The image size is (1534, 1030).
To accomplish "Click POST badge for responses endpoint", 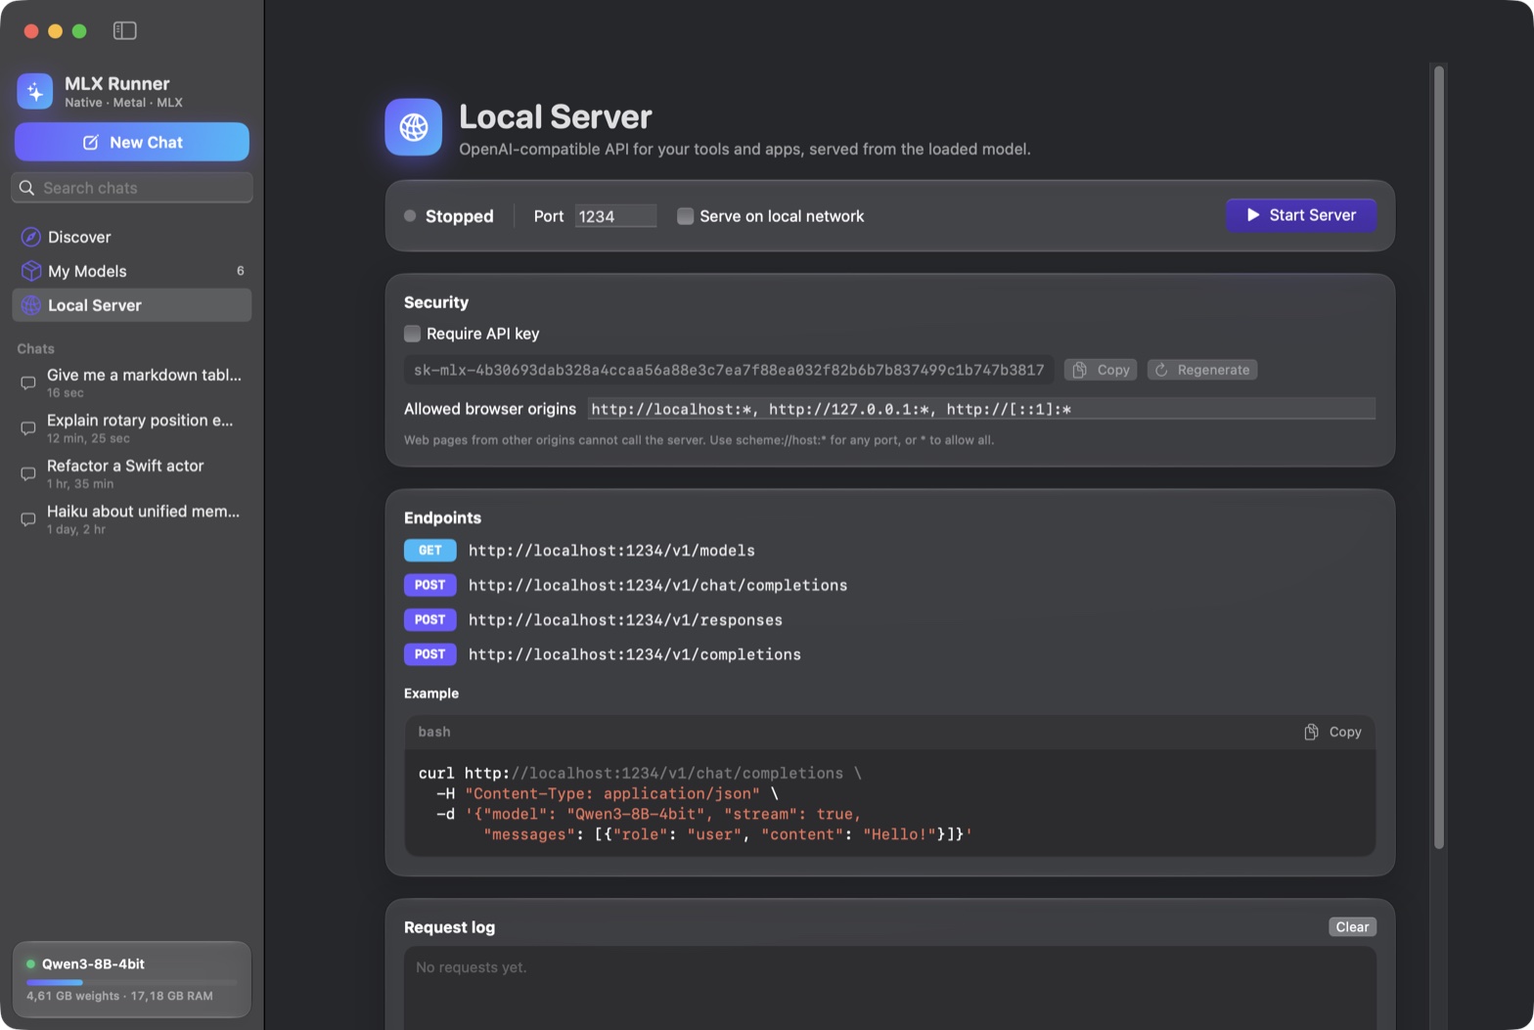I will (x=430, y=620).
